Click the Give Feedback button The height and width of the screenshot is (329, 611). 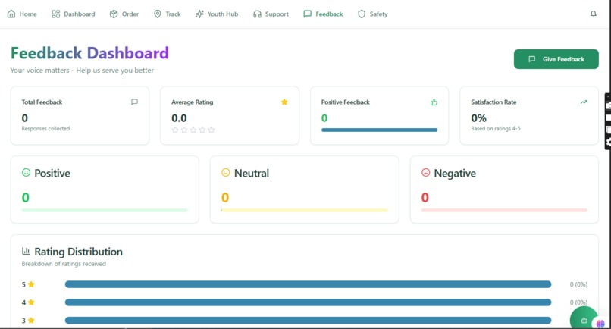click(x=556, y=59)
